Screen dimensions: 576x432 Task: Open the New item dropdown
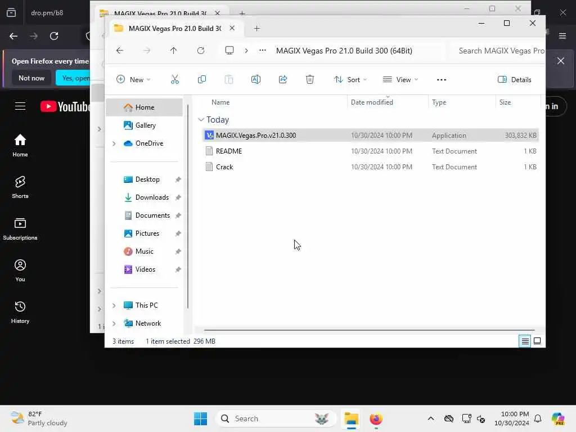(x=133, y=80)
